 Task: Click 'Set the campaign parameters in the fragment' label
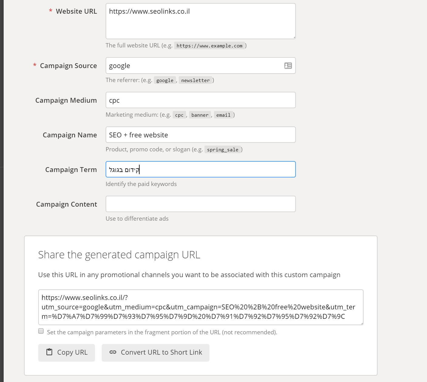tap(162, 332)
